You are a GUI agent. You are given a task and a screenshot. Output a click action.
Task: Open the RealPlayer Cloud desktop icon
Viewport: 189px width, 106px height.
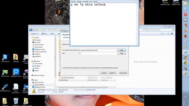click(16, 73)
